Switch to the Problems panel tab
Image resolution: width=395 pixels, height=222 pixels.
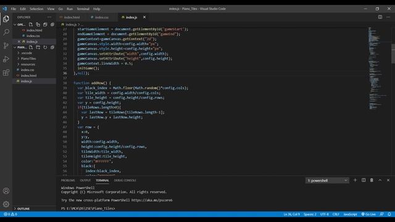[68, 180]
